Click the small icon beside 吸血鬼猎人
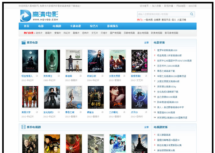The image size is (215, 153). pyautogui.click(x=37, y=76)
